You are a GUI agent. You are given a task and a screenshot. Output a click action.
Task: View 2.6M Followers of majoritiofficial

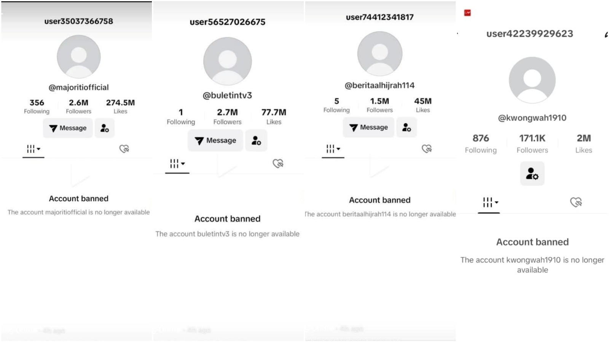point(78,106)
